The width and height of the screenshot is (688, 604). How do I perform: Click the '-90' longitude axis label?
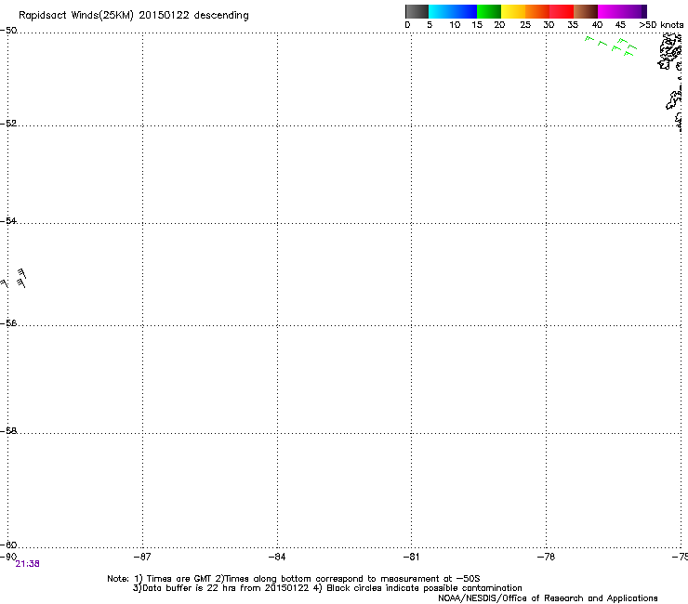[x=8, y=557]
